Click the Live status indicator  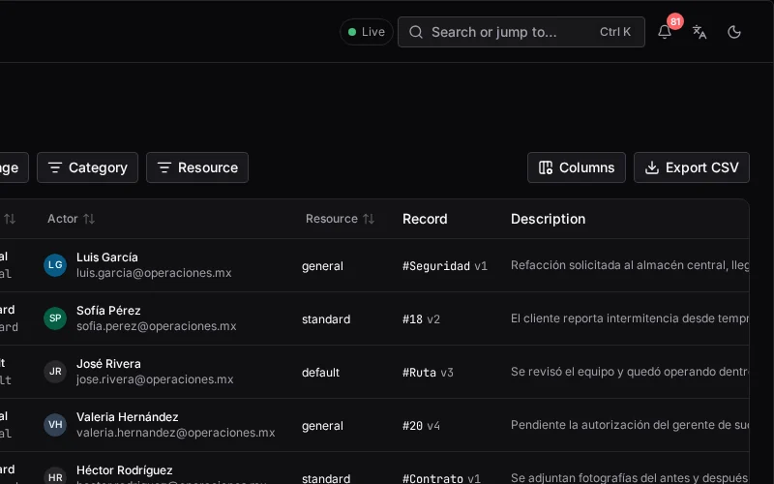(x=367, y=32)
